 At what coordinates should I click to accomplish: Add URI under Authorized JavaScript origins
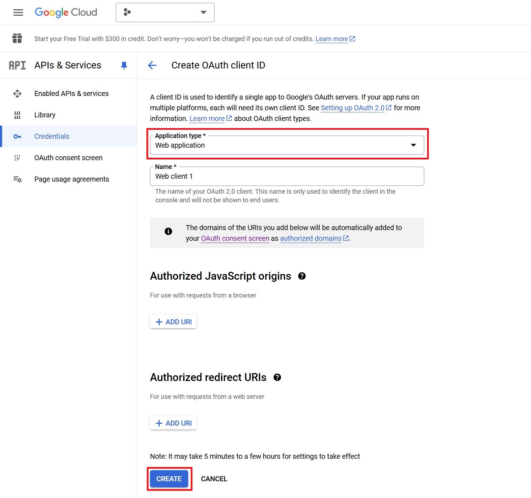pos(173,322)
